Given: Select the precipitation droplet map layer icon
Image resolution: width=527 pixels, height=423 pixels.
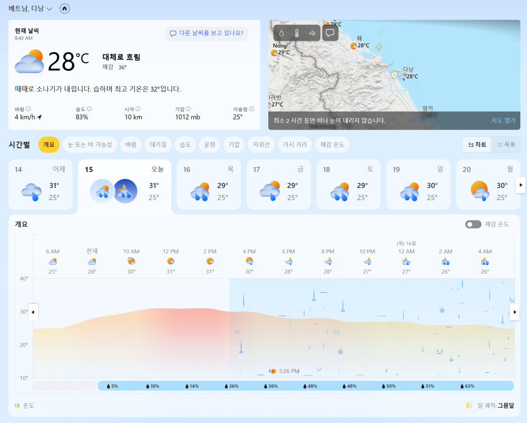Looking at the screenshot, I should [282, 33].
